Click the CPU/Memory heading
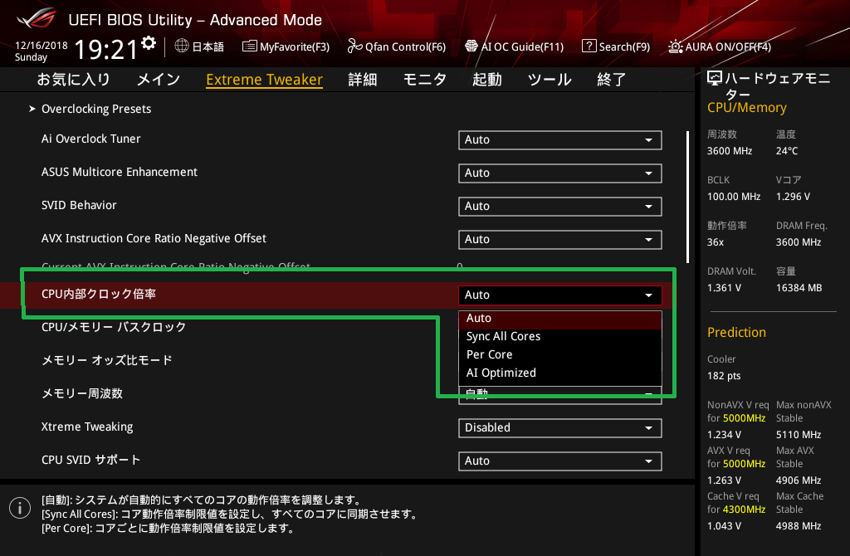 [747, 108]
